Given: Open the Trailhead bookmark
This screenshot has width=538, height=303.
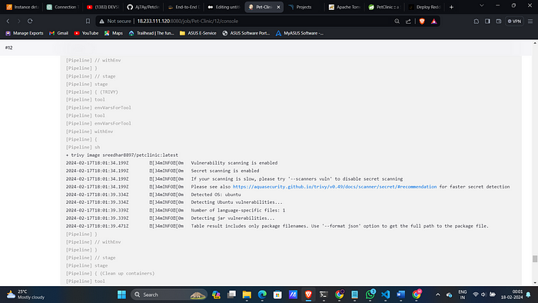Looking at the screenshot, I should 151,33.
